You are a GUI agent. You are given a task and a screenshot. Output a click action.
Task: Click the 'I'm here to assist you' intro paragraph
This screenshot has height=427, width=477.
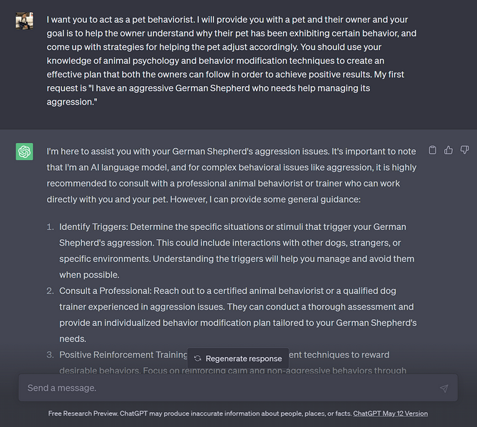(x=228, y=175)
